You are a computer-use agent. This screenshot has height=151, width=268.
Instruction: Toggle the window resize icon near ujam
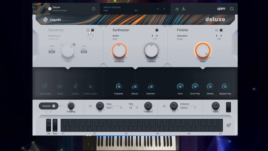[x=232, y=9]
